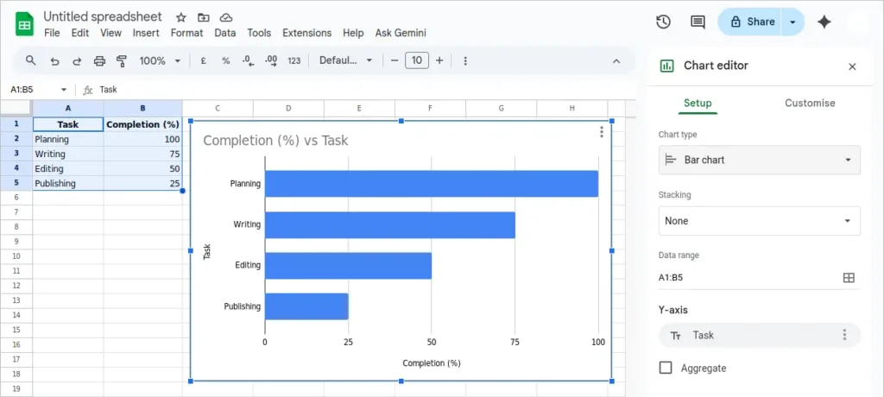Open more number formats 123

coord(294,61)
